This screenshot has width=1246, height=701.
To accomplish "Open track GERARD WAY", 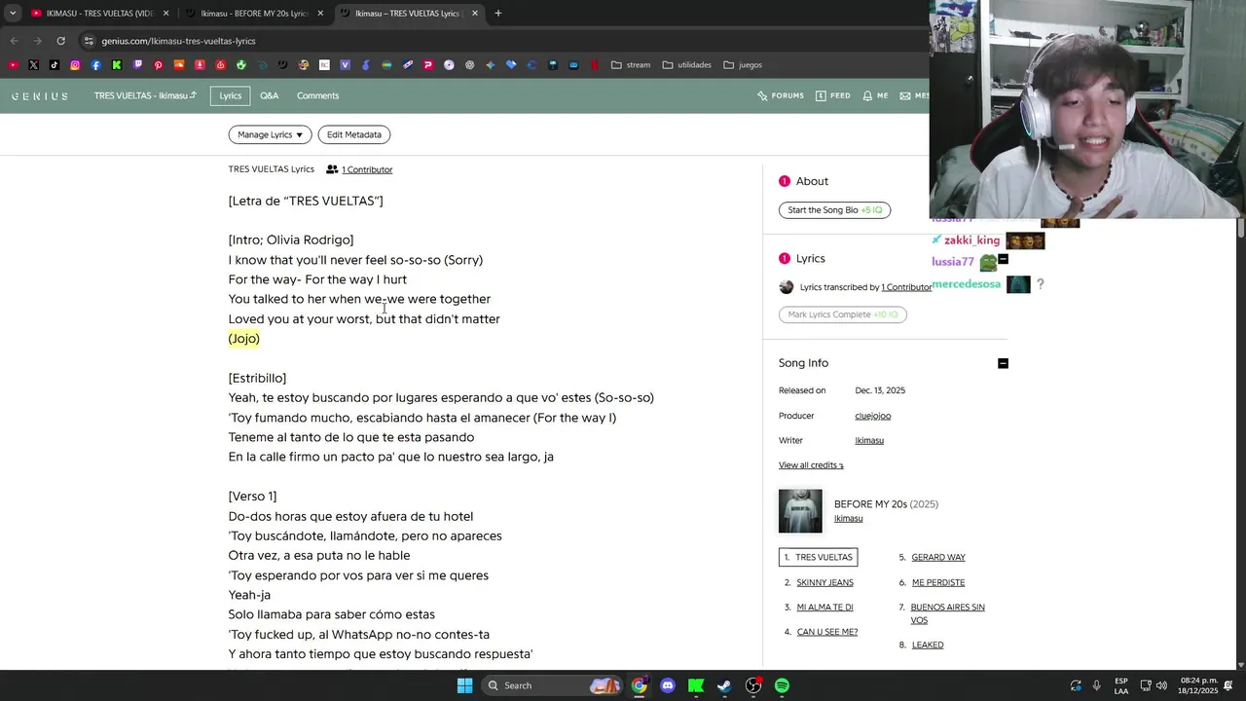I will (938, 557).
